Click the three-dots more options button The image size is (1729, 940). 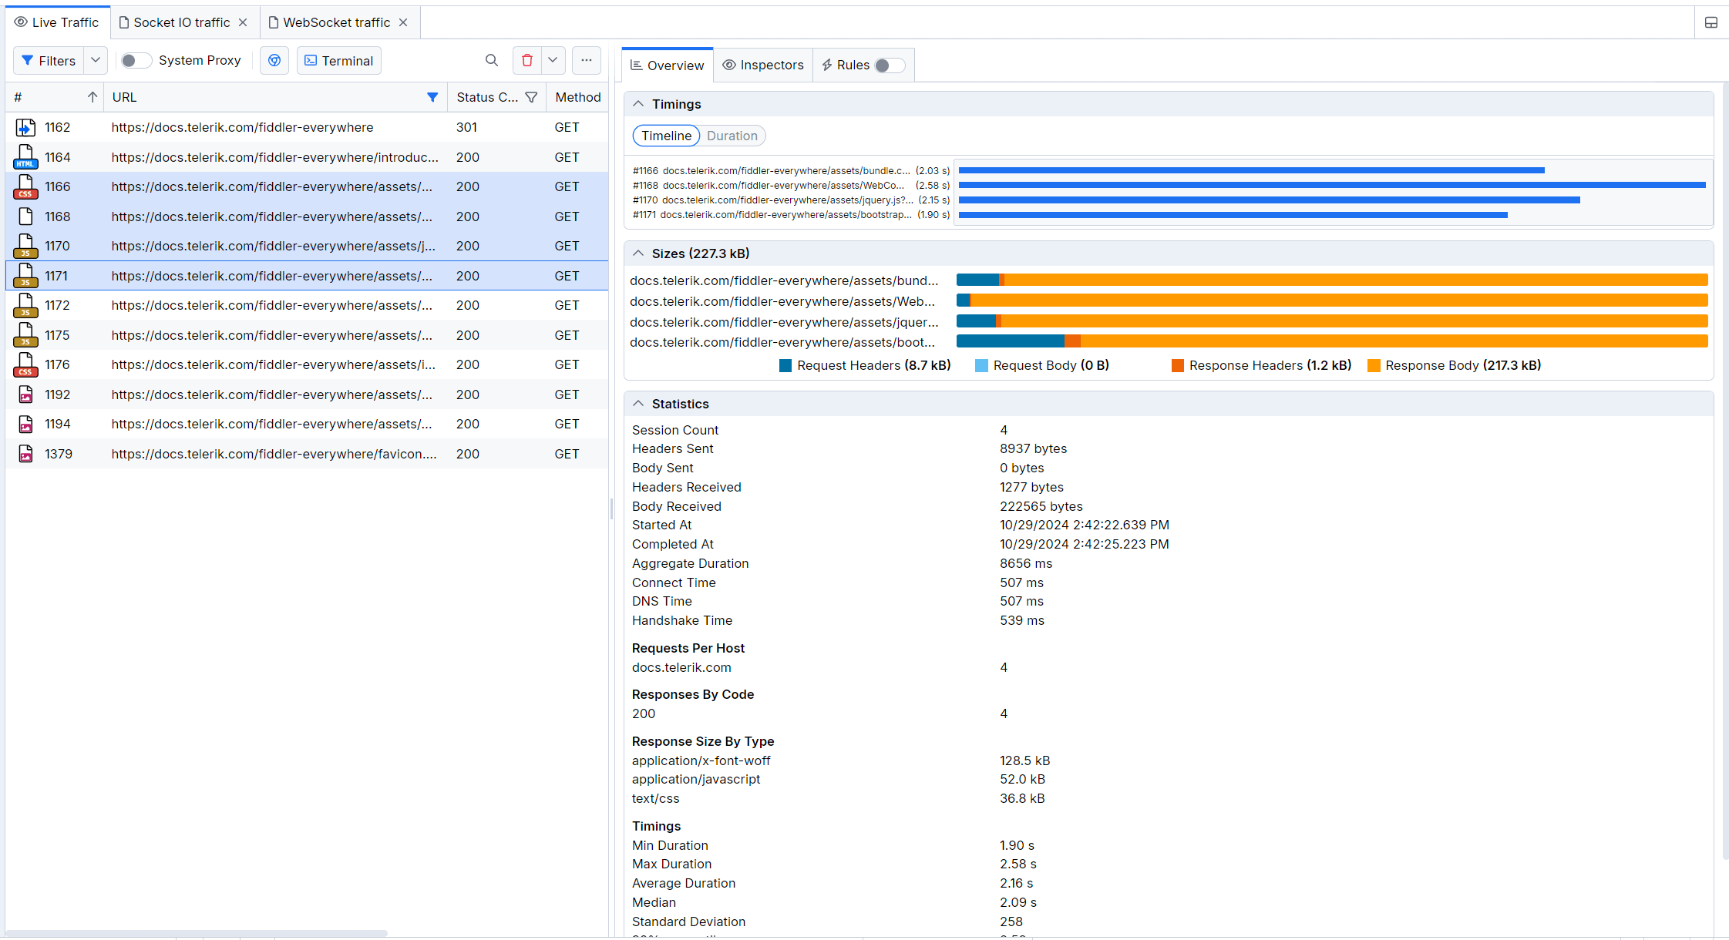coord(587,60)
